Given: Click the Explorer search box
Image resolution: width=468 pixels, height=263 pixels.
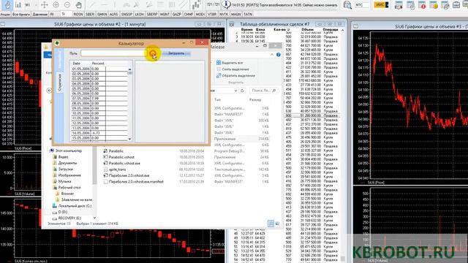Looking at the screenshot, I should 263,91.
